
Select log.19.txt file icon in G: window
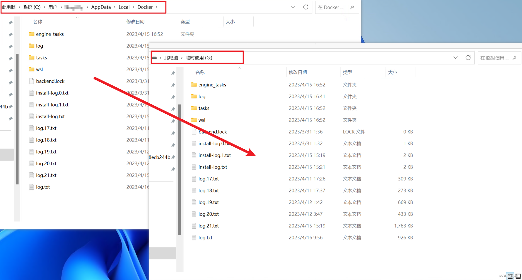click(194, 202)
